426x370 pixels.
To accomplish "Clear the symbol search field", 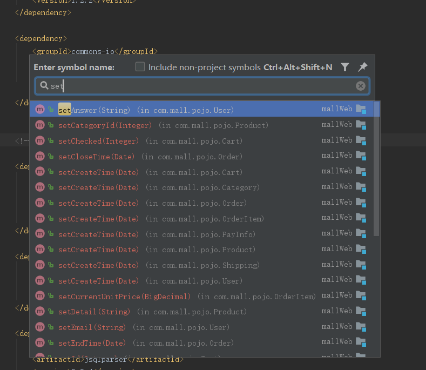I will [x=361, y=86].
